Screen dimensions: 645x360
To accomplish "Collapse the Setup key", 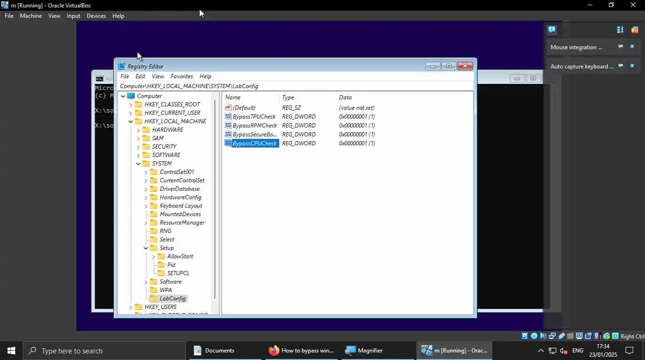I will (146, 248).
